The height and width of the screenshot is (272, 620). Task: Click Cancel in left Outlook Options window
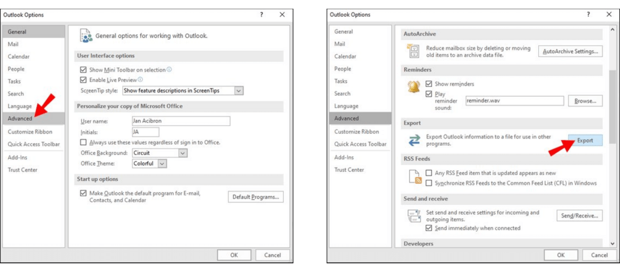pyautogui.click(x=272, y=255)
